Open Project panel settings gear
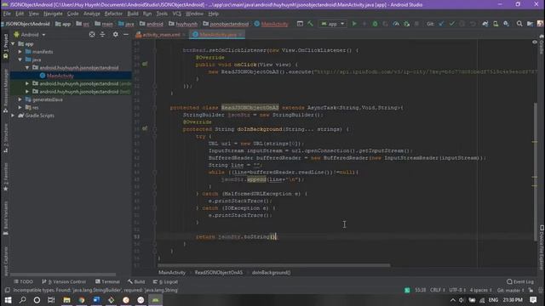Viewport: 545px width, 306px height. click(x=116, y=35)
